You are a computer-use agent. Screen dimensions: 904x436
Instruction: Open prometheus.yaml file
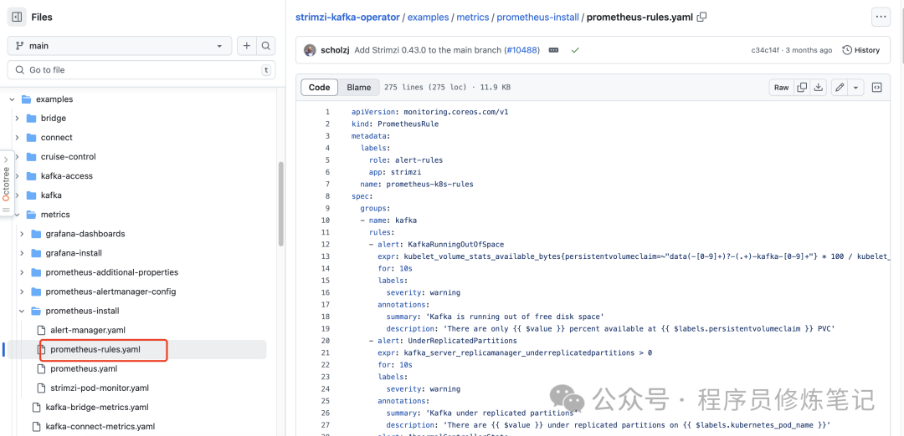click(x=84, y=368)
